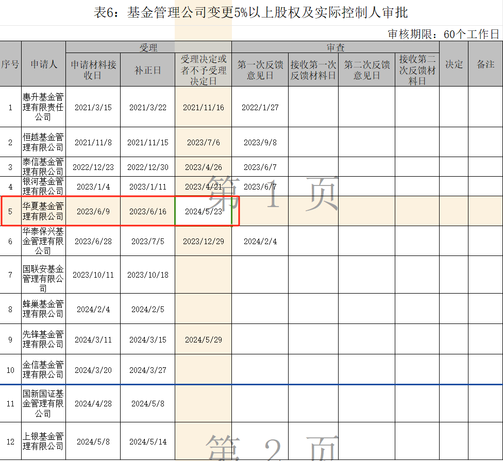Click the table title starting with 表6

[x=250, y=12]
